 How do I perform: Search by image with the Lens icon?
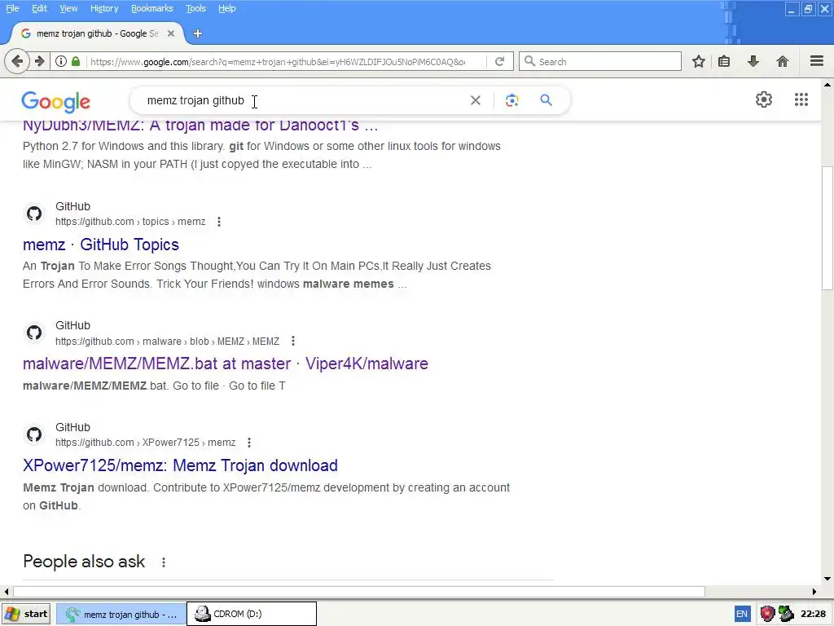point(511,100)
